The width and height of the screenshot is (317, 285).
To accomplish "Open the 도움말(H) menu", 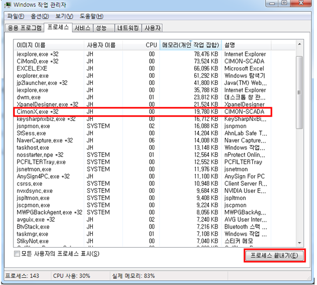I will (x=91, y=16).
